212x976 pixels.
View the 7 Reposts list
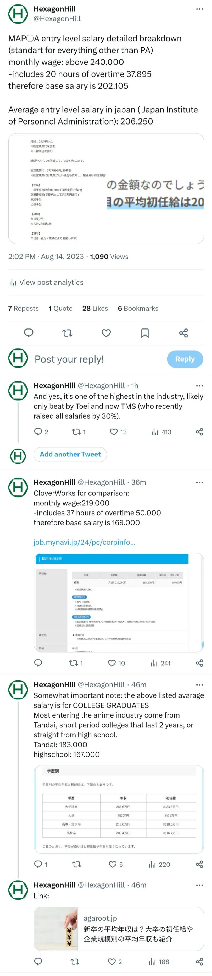24,308
